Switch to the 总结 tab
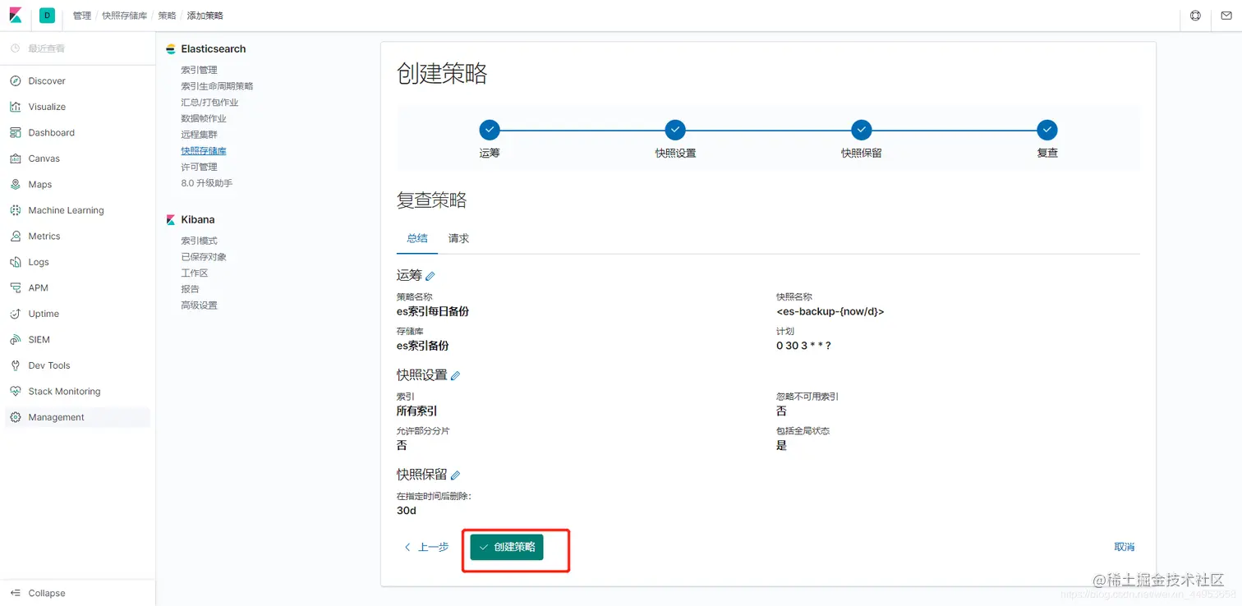1242x606 pixels. point(417,238)
